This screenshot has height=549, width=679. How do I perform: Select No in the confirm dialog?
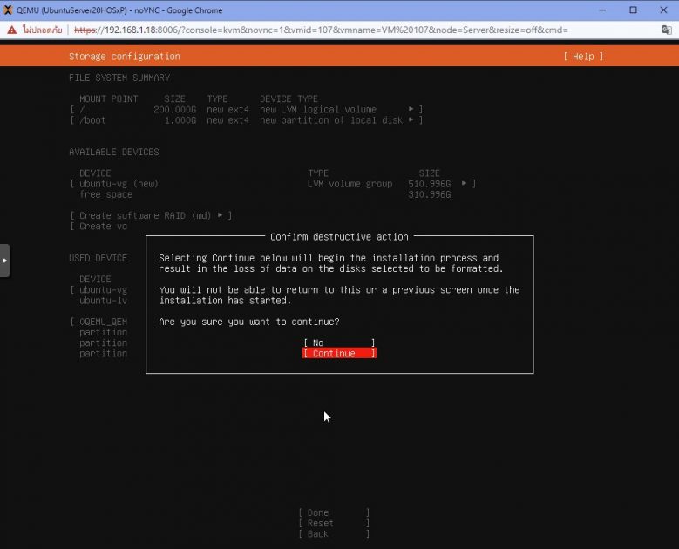coord(339,342)
